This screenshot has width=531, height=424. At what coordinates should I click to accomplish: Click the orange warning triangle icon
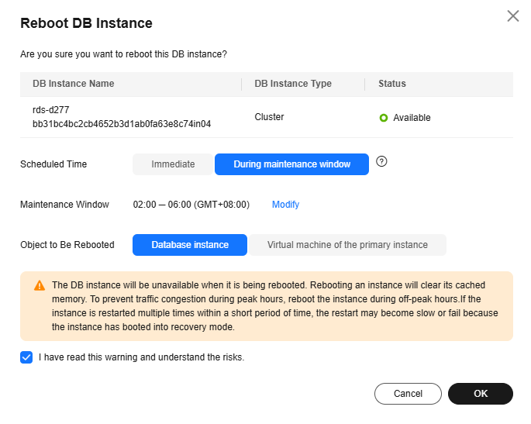40,285
